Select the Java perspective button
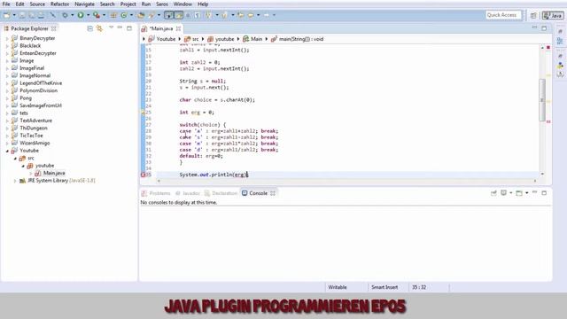 tap(553, 15)
